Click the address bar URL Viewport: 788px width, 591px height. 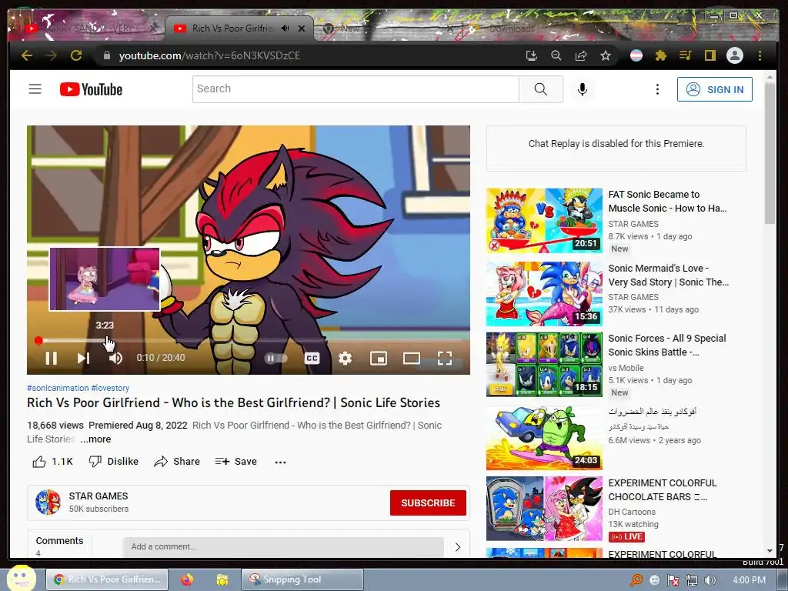[x=209, y=55]
